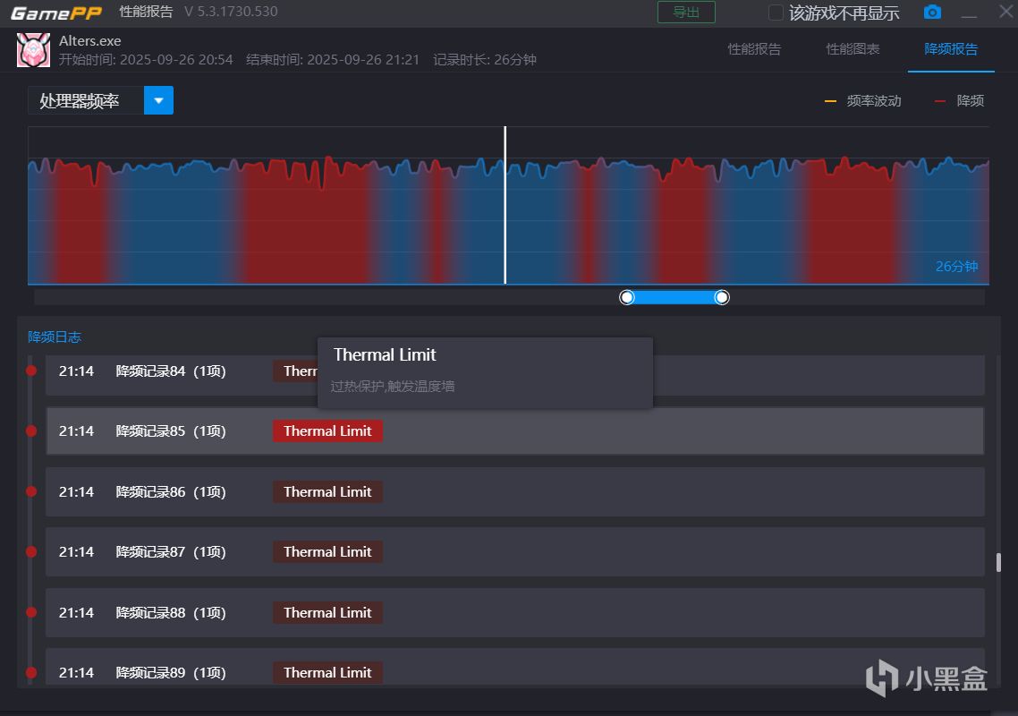Open the 性能图表 tab
The width and height of the screenshot is (1018, 716).
853,49
